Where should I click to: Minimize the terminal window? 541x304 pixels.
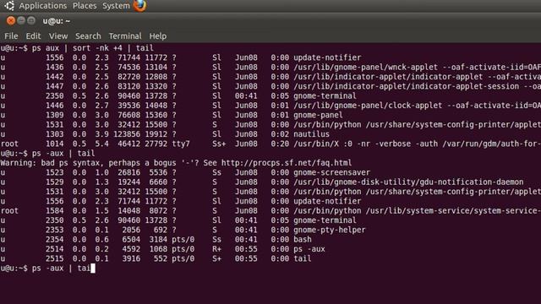[x=21, y=20]
